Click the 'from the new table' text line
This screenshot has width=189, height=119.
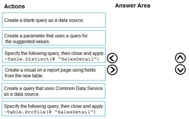click(x=23, y=76)
